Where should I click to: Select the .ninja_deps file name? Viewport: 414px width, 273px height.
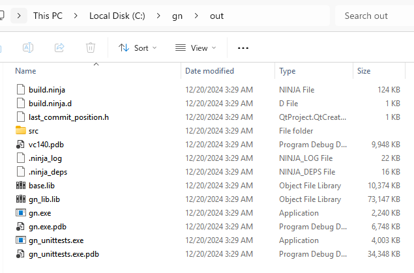[x=48, y=172]
